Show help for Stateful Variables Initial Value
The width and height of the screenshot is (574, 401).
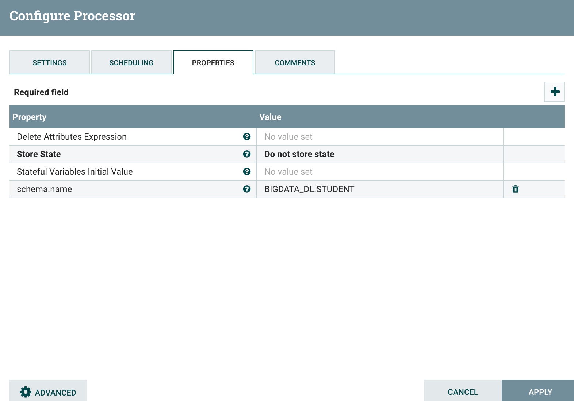(x=247, y=171)
